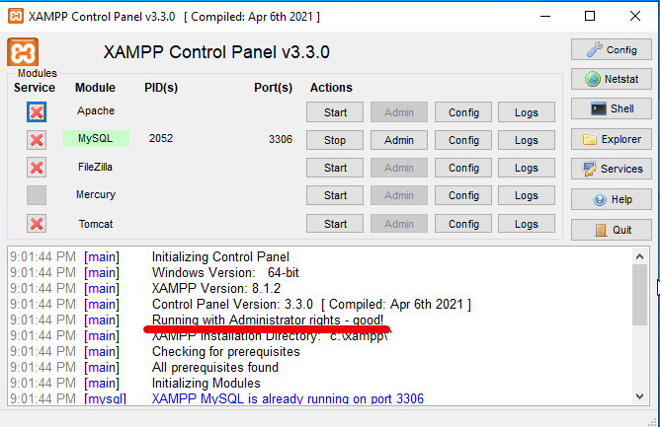View FileZilla Logs
Viewport: 660px width, 427px height.
(527, 168)
